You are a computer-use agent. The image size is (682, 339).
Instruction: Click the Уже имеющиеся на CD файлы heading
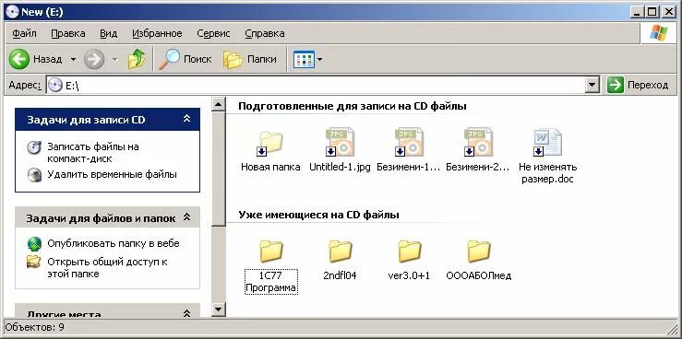(x=318, y=215)
